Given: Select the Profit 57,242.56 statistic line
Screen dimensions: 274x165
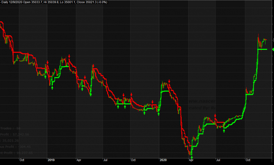Looking at the screenshot, I should (15, 134).
